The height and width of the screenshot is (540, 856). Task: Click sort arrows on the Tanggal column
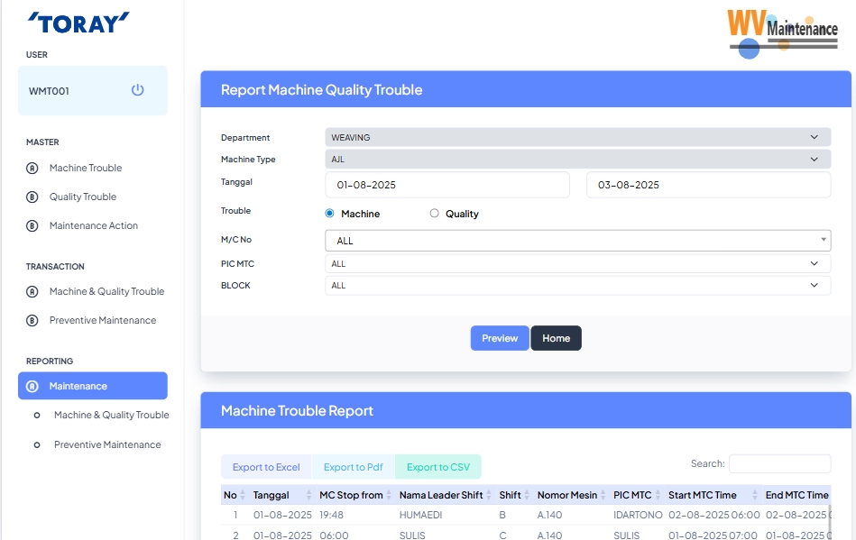pyautogui.click(x=308, y=495)
